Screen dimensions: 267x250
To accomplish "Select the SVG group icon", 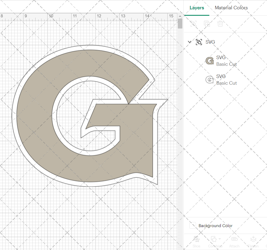I will (x=199, y=42).
